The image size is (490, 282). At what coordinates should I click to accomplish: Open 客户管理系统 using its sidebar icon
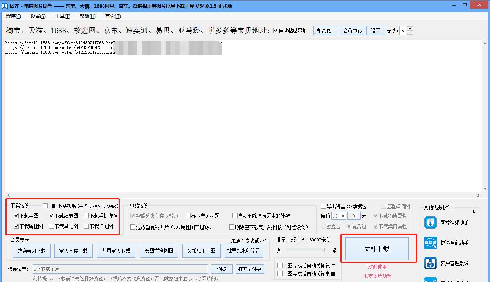pos(430,263)
